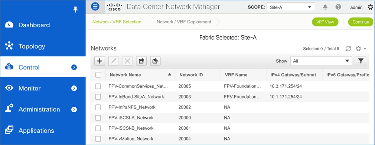Click the Dashboard gauge icon
This screenshot has height=145, width=375.
[x=9, y=25]
